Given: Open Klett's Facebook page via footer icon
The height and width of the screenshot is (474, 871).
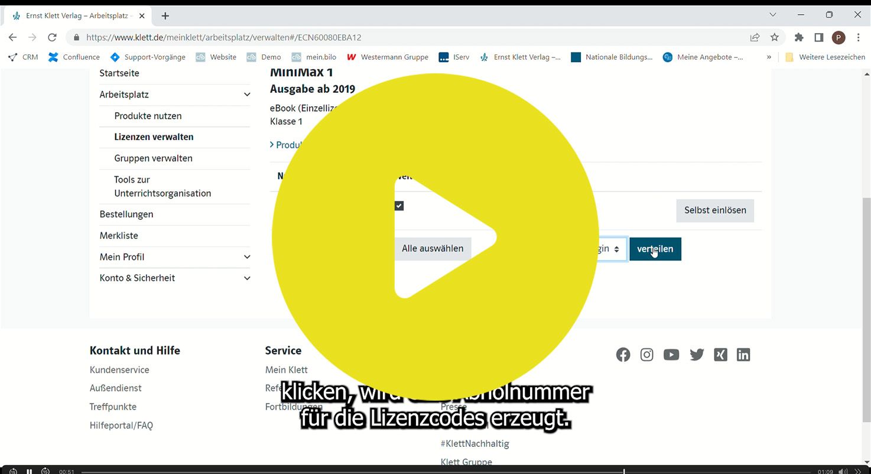Looking at the screenshot, I should 623,355.
